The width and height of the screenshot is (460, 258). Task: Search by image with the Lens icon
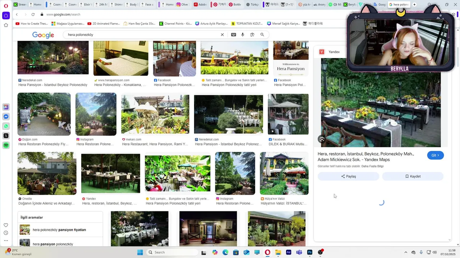point(252,35)
